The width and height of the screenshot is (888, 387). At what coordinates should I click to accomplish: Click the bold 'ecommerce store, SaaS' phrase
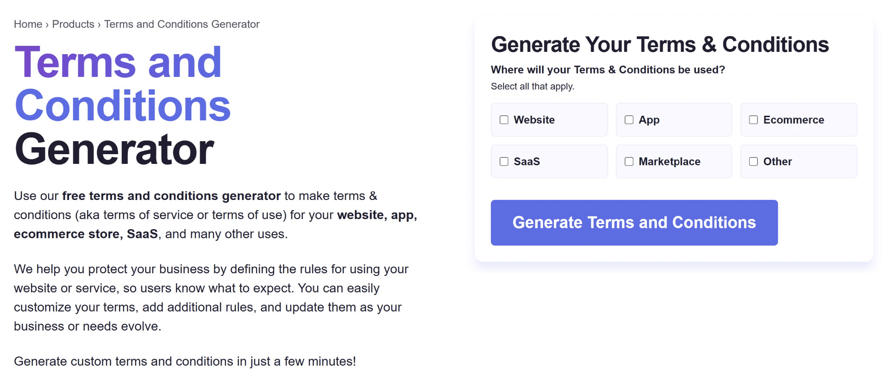pos(86,234)
